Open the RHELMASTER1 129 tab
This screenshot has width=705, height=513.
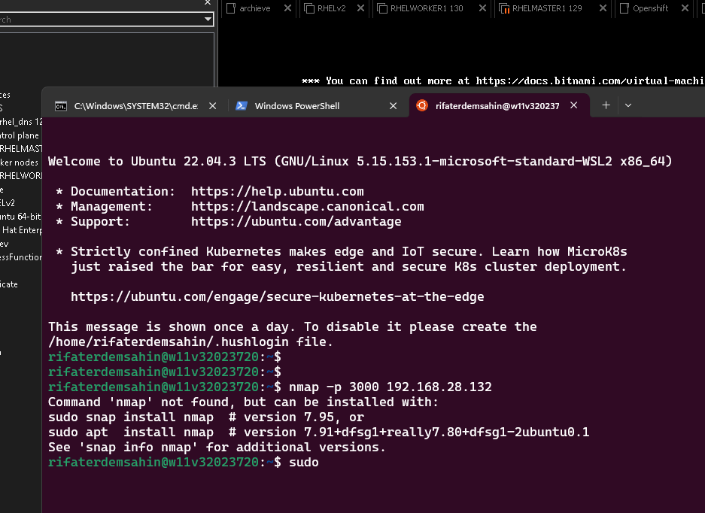547,8
